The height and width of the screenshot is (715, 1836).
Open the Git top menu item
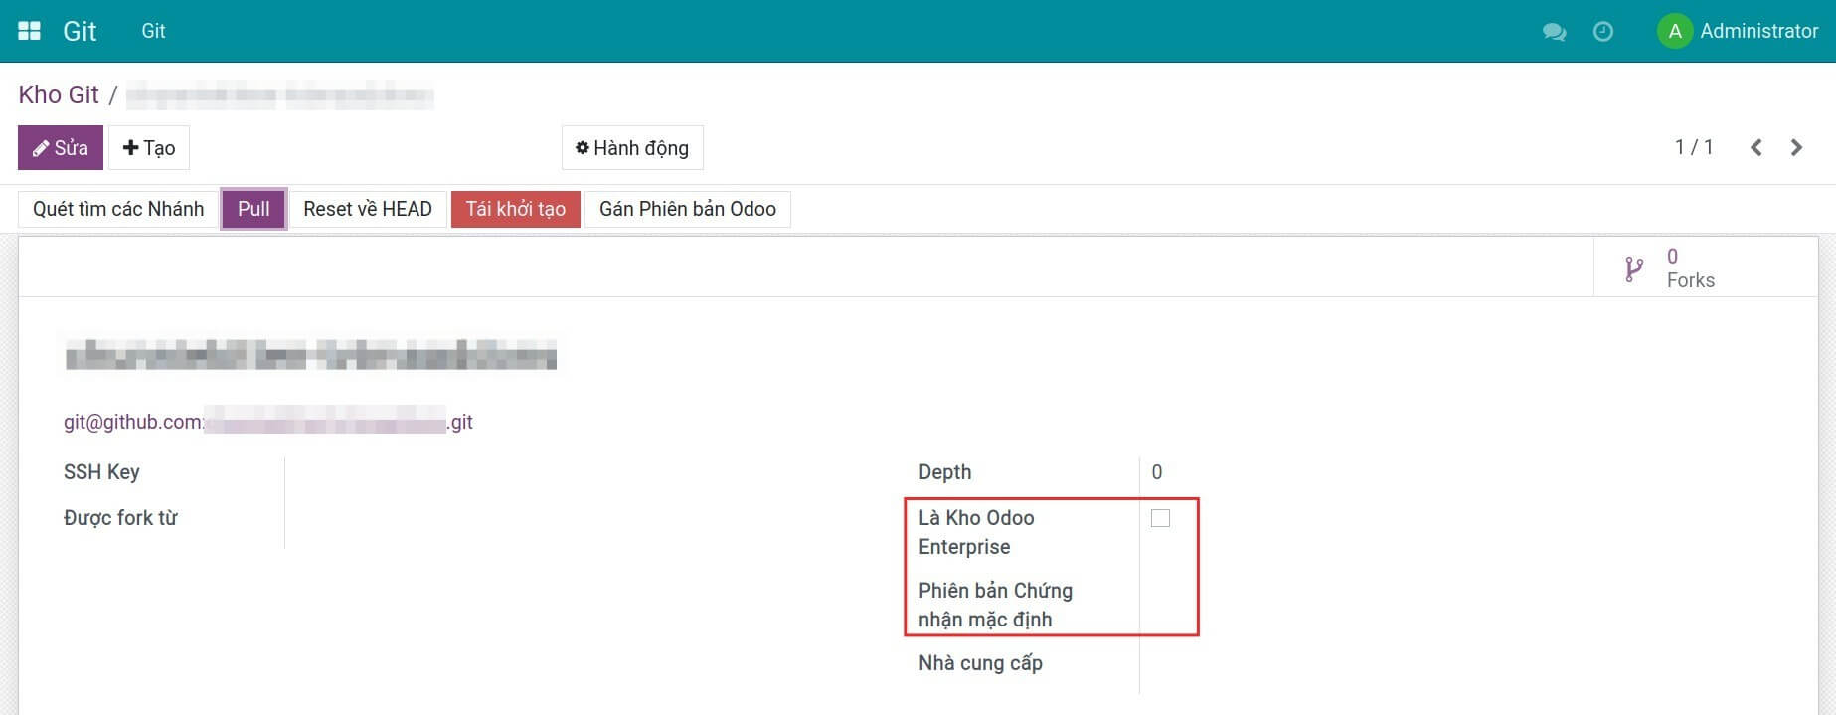coord(153,31)
